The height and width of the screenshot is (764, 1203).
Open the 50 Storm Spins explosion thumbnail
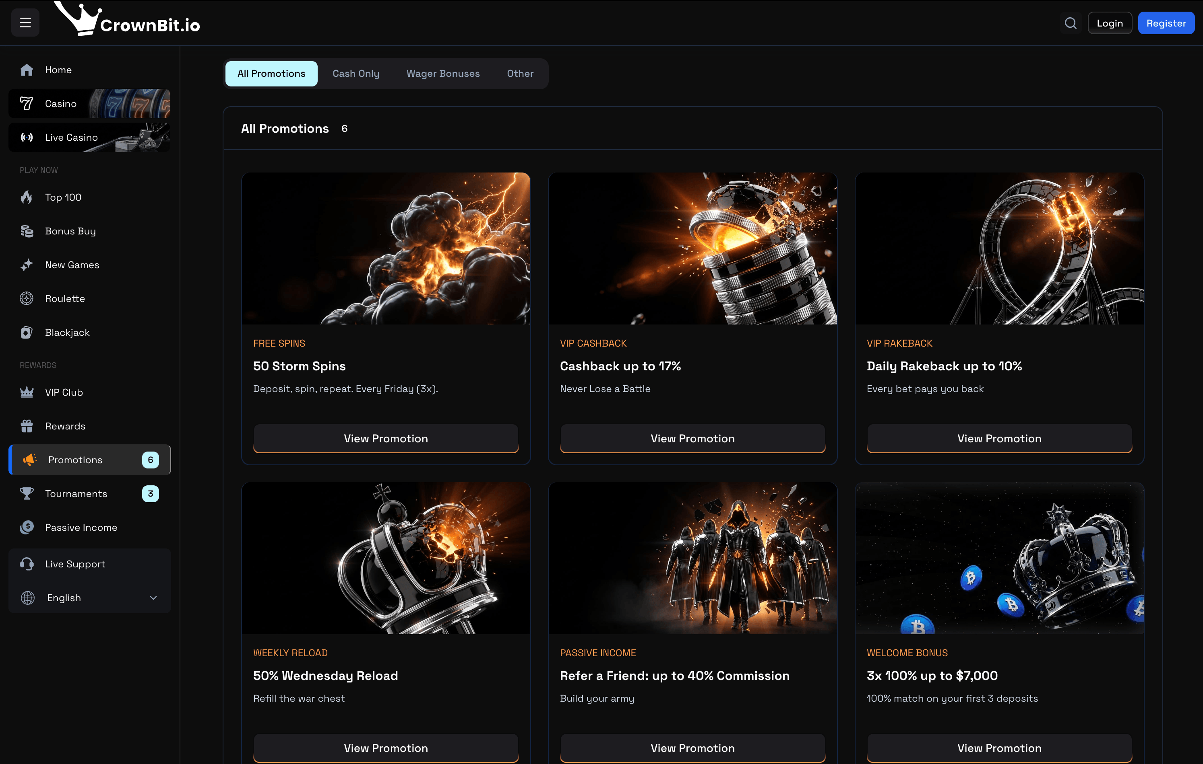tap(386, 249)
